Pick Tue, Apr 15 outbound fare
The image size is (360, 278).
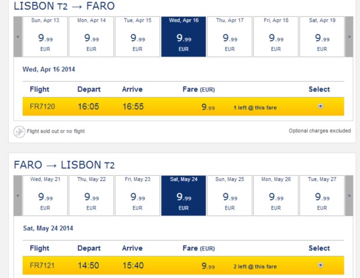[x=137, y=37]
